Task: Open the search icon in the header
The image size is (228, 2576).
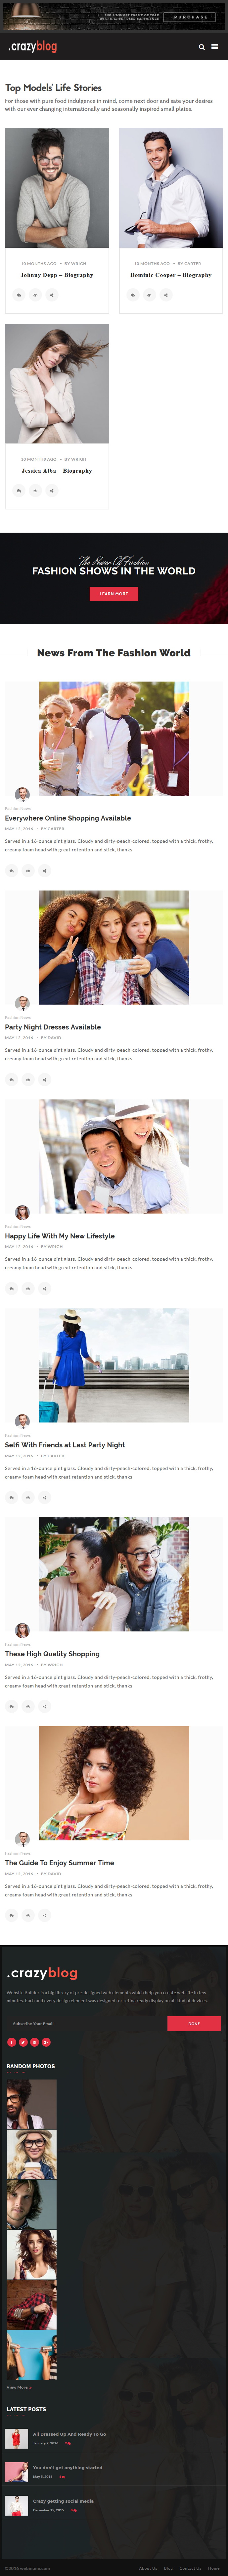Action: pyautogui.click(x=201, y=47)
